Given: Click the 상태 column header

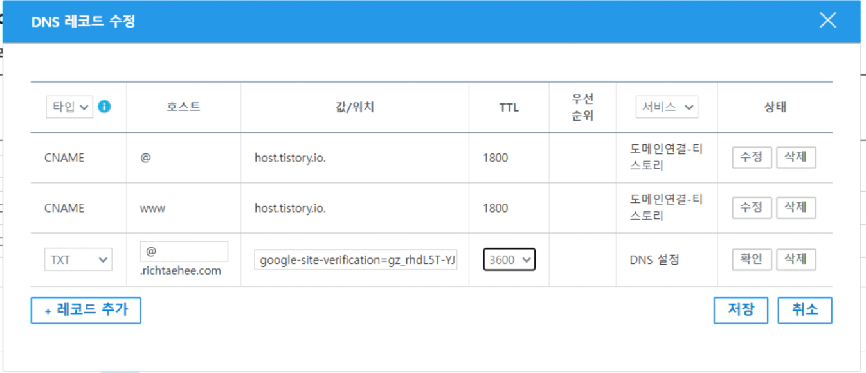Looking at the screenshot, I should 775,107.
